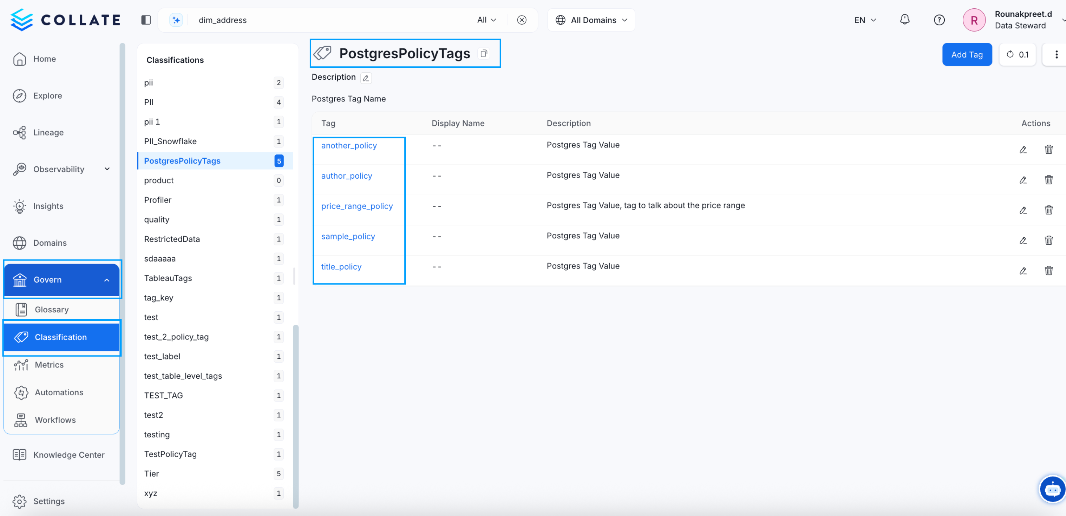
Task: Open Insights from the sidebar
Action: pos(48,206)
